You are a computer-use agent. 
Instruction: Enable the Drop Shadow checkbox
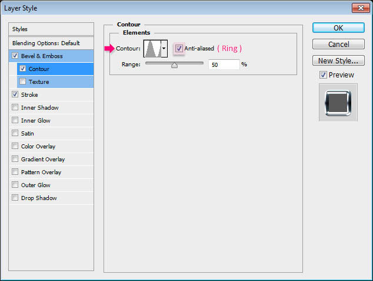pyautogui.click(x=15, y=197)
